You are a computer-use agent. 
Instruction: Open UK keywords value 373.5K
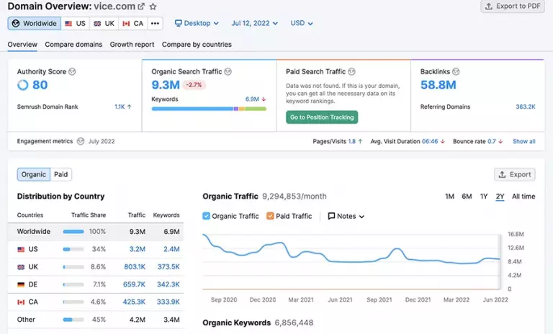[x=168, y=266]
